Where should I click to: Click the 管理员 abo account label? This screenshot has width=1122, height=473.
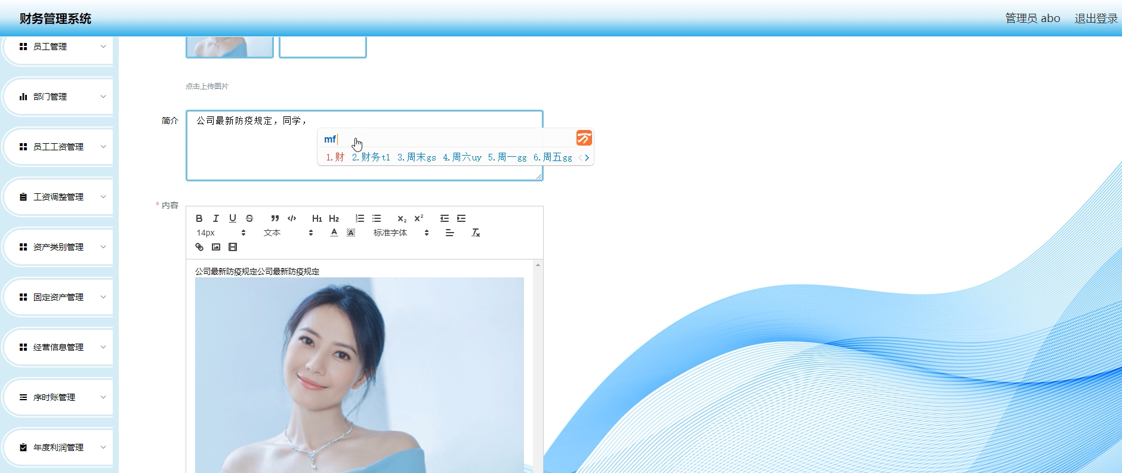(x=1032, y=18)
